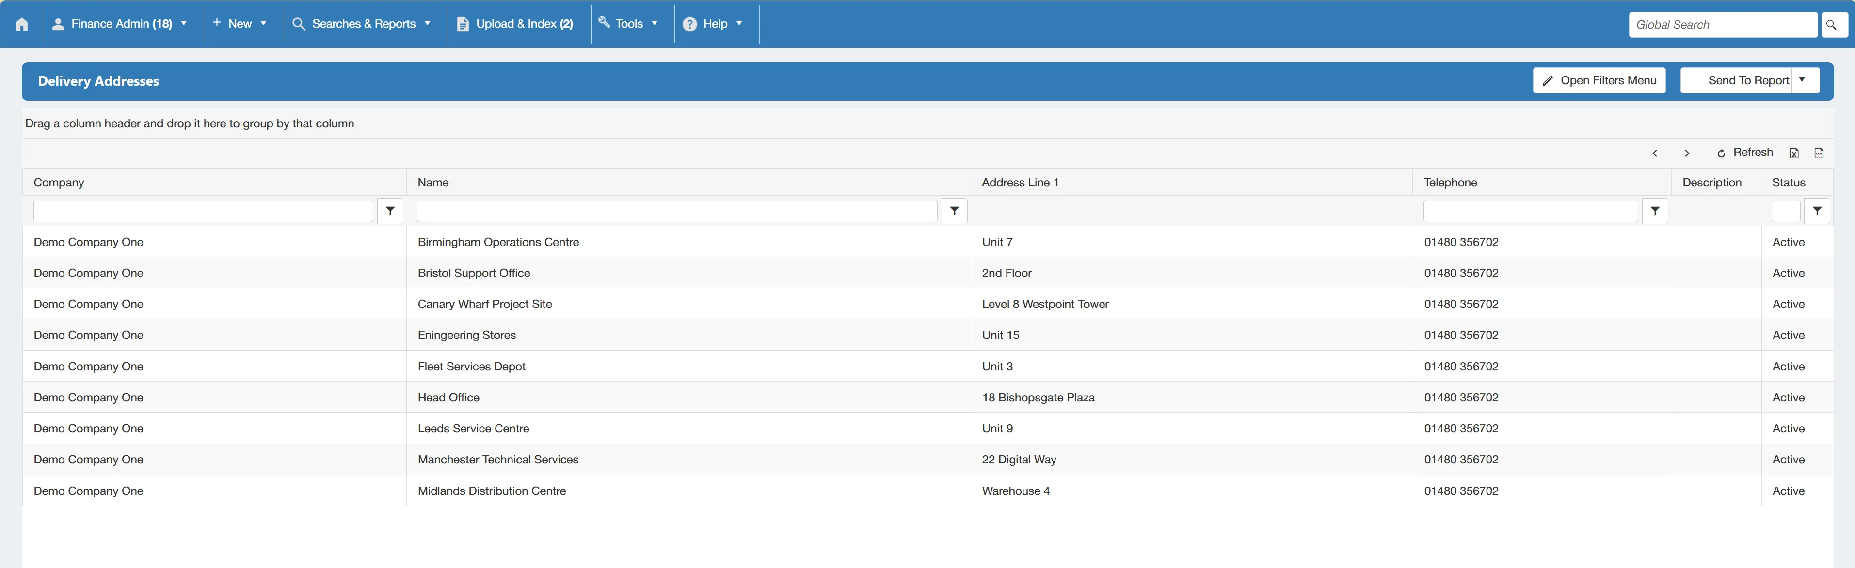Open Status column filter funnel

[1818, 212]
